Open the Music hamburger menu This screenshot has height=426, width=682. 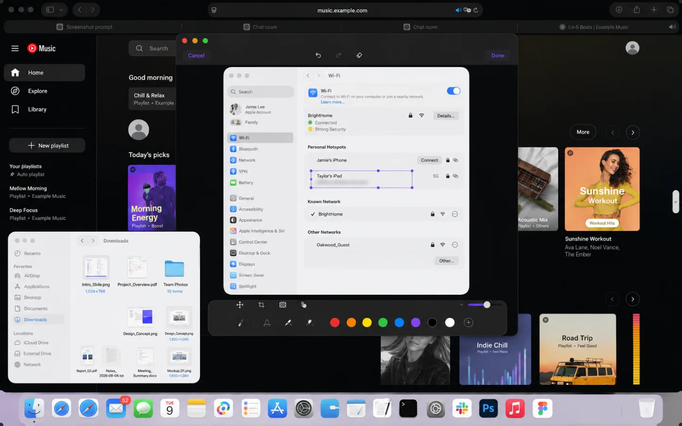pyautogui.click(x=15, y=48)
